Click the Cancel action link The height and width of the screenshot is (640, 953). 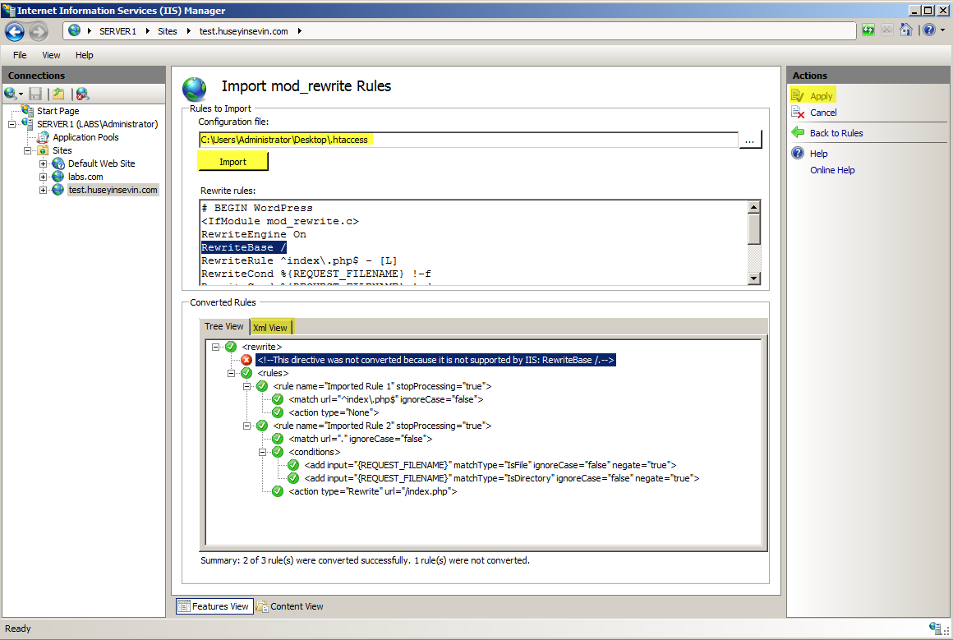click(823, 113)
